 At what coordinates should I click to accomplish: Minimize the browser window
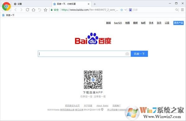170,3
